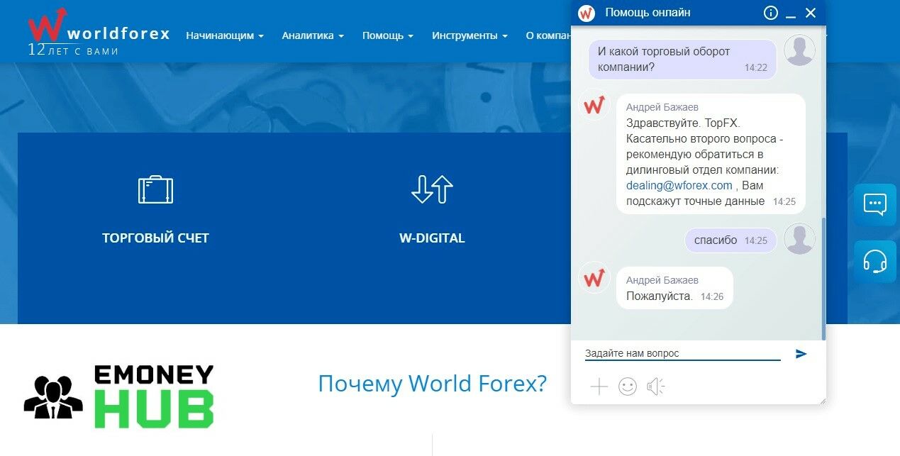Screen dimensions: 900x456
Task: Toggle chat sound with speaker icon
Action: (x=655, y=387)
